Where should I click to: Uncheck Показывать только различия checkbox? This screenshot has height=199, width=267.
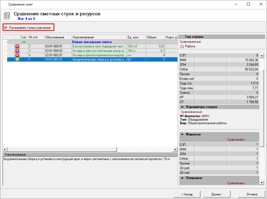tap(6, 28)
